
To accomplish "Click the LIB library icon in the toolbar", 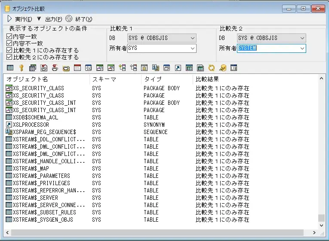I will (234, 68).
